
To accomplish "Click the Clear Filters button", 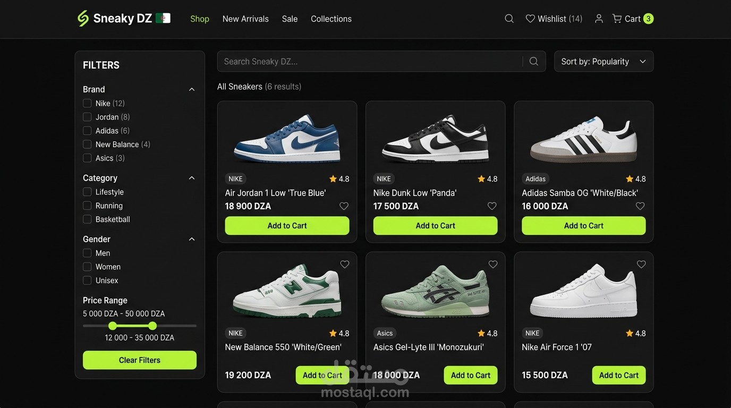I will (x=140, y=360).
